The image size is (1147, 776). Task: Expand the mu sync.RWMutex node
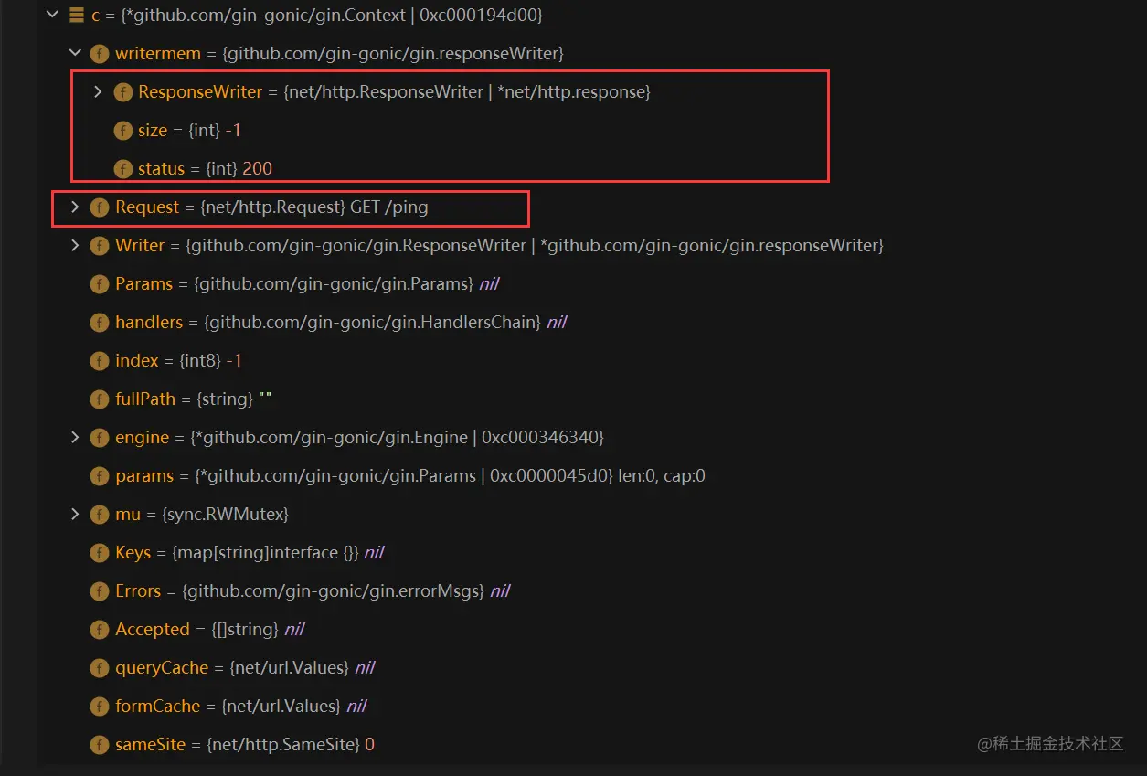[x=75, y=515]
